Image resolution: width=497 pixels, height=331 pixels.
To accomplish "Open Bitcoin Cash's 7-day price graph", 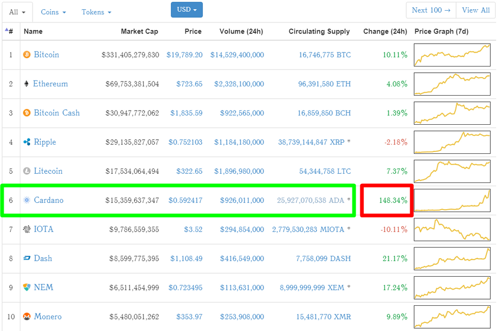I will pyautogui.click(x=452, y=113).
